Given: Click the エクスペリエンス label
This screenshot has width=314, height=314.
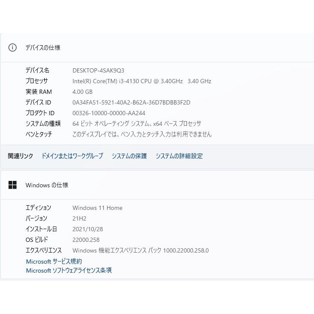Looking at the screenshot, I should [44, 250].
